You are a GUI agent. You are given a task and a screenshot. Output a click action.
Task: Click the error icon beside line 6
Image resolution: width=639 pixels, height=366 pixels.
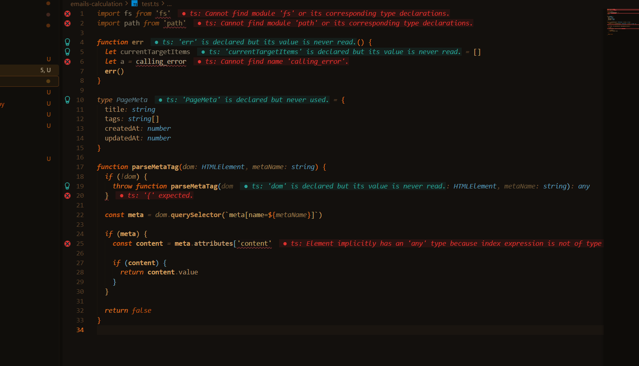pos(67,62)
